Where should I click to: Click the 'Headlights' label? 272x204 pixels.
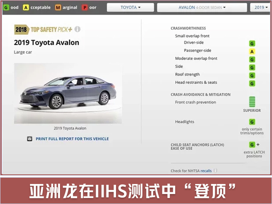(184, 122)
